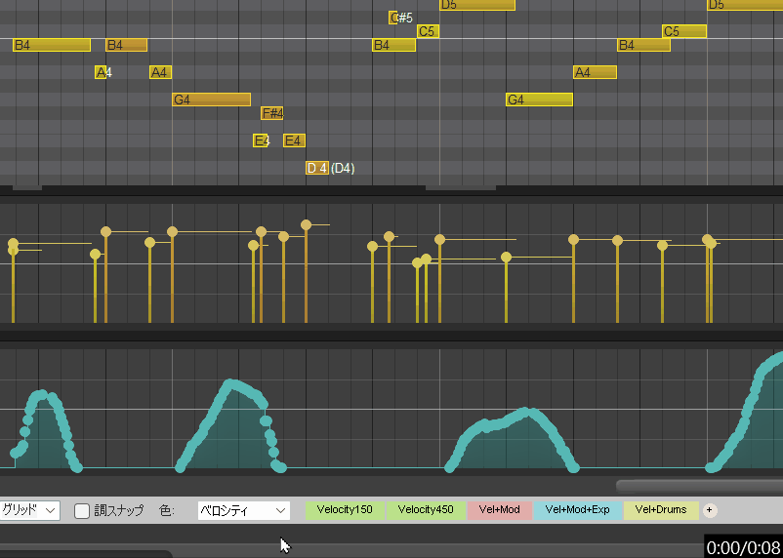The image size is (783, 558).
Task: Click the leftmost B4 note
Action: (51, 45)
